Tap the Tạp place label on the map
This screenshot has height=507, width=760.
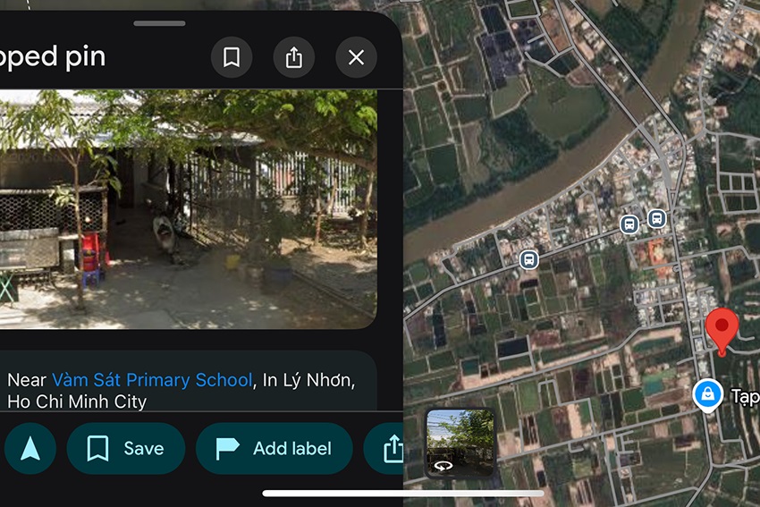coord(744,395)
